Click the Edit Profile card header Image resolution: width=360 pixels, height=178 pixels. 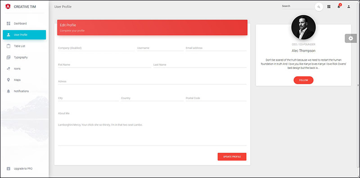click(152, 27)
